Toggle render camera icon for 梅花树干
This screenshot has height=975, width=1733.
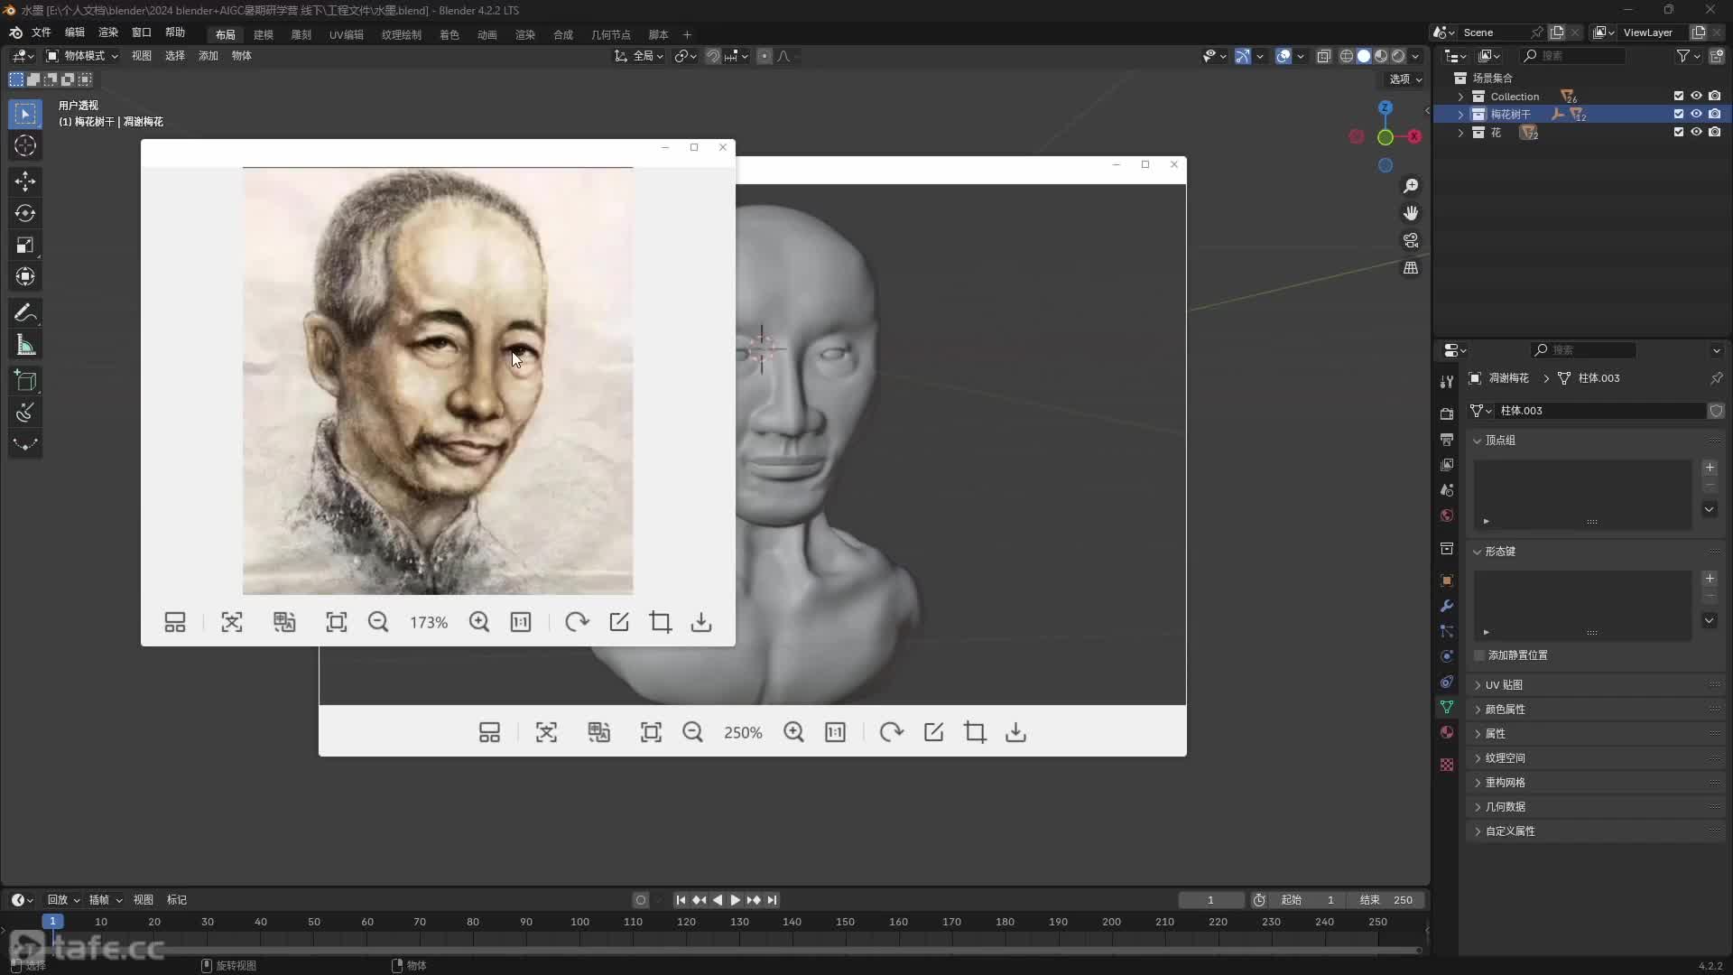click(1715, 115)
